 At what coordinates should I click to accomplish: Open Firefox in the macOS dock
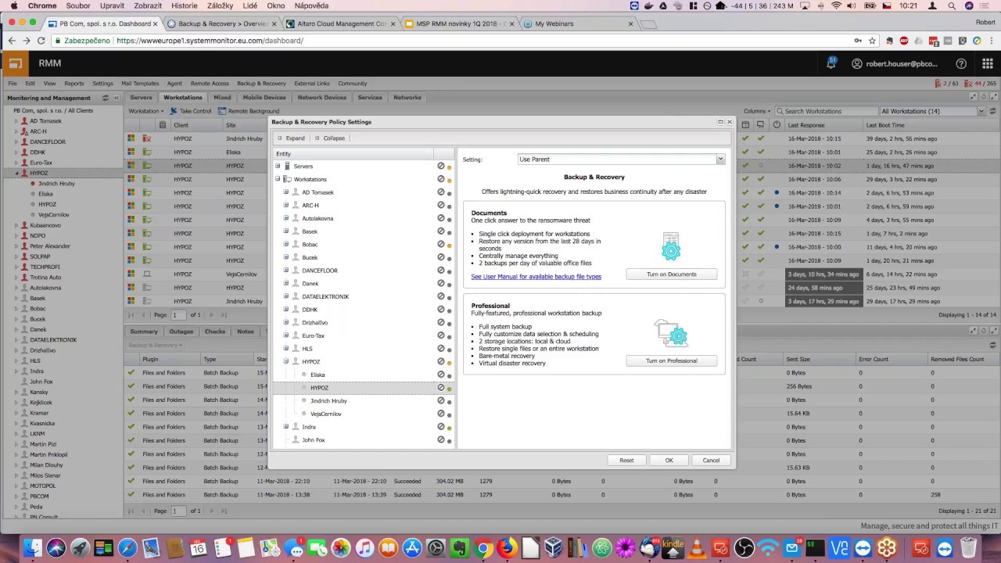(507, 547)
